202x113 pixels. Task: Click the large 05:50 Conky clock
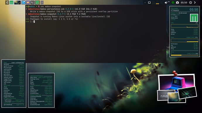[x=194, y=10]
